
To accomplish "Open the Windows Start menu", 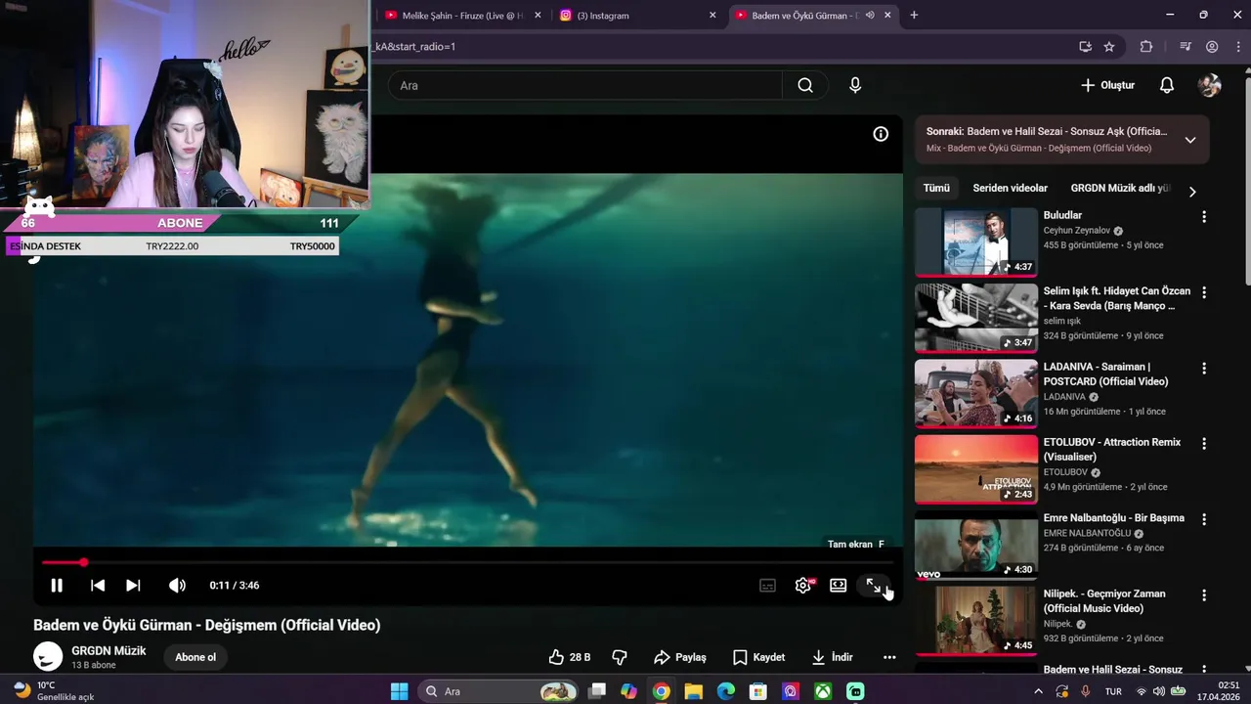I will (400, 691).
